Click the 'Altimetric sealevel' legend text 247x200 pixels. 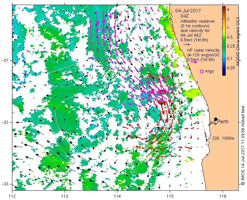coord(198,21)
